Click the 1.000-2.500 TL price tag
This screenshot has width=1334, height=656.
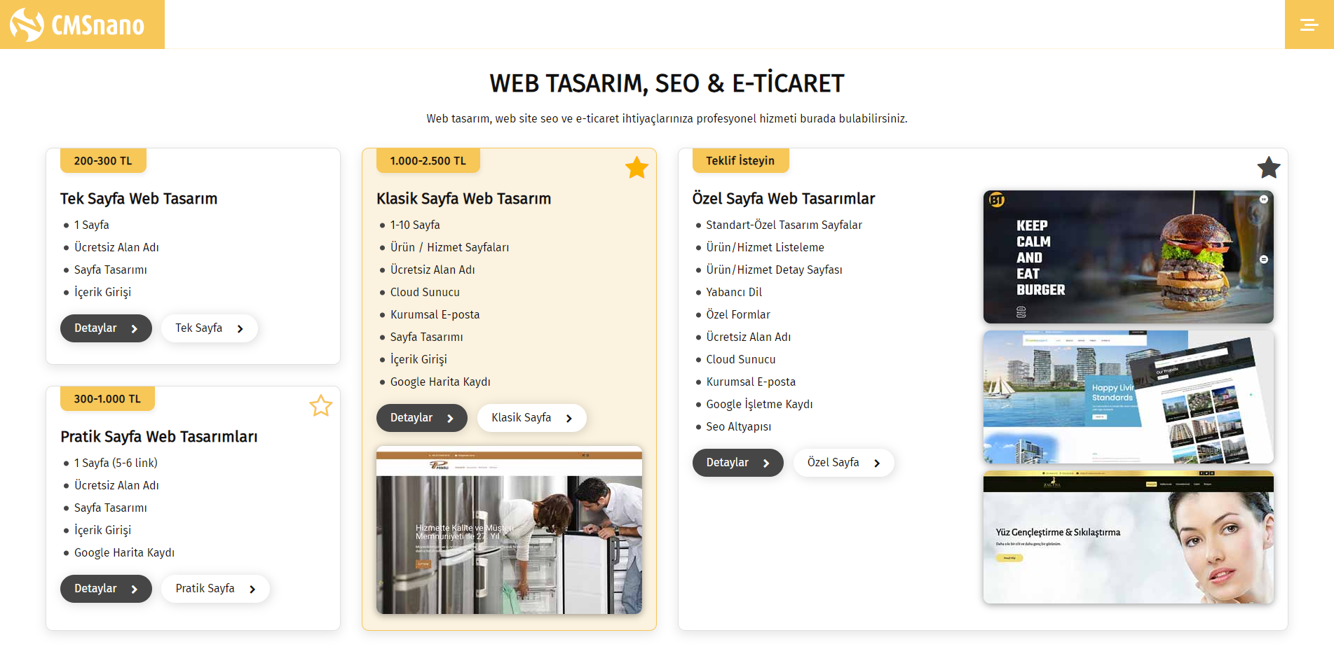428,160
